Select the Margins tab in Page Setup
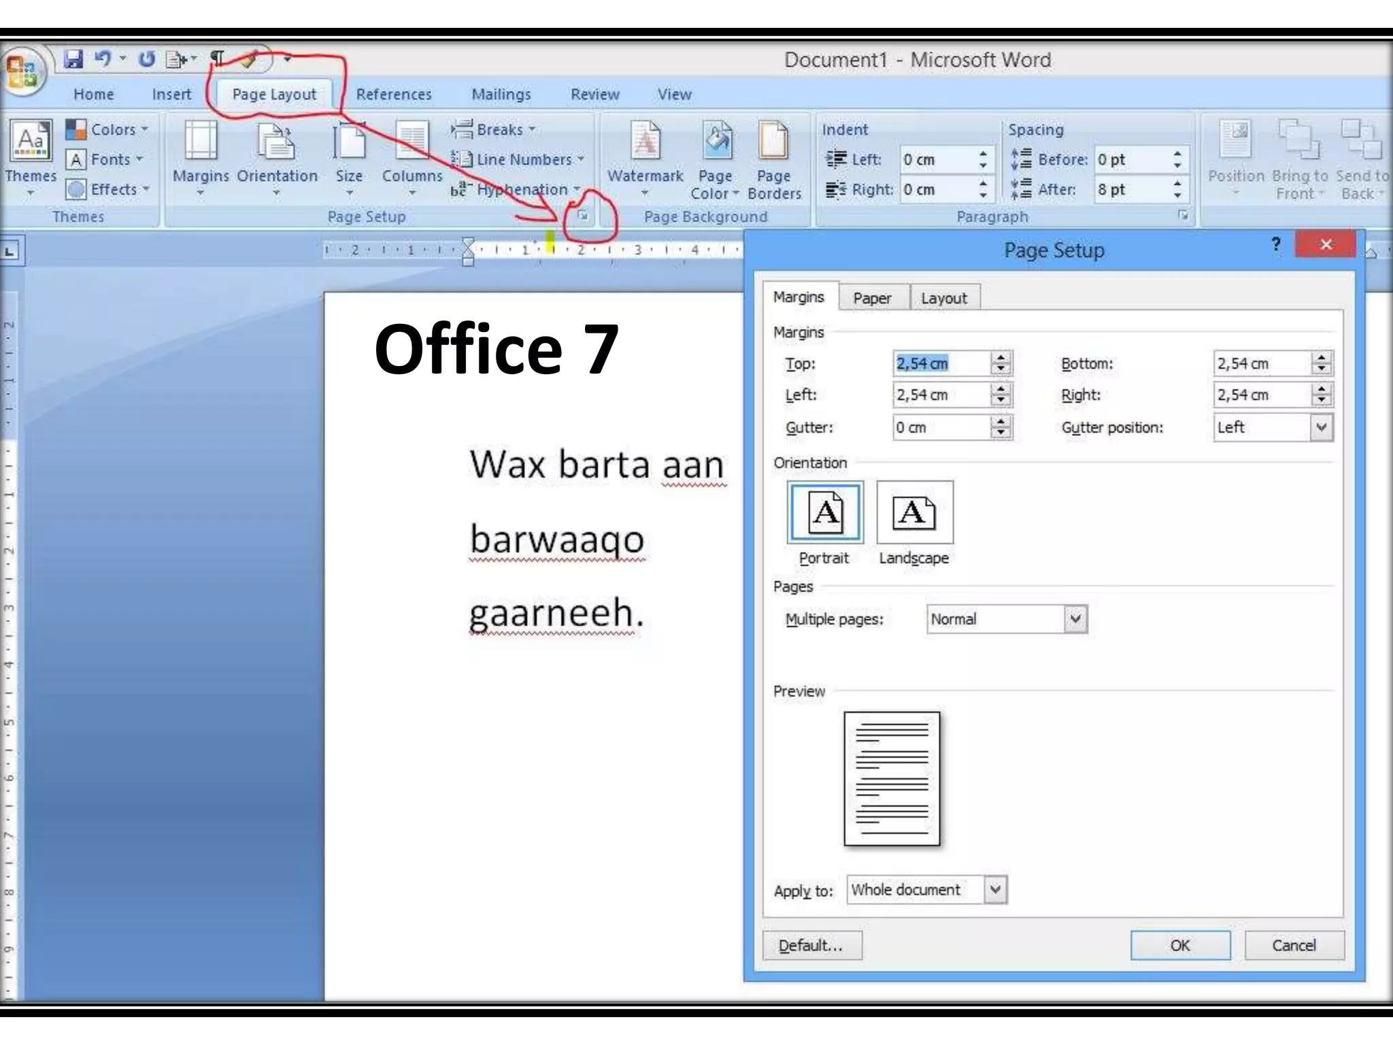The height and width of the screenshot is (1045, 1393). tap(799, 297)
